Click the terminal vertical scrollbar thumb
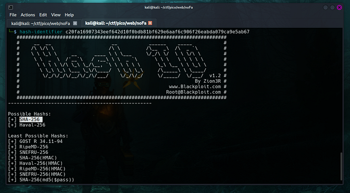This screenshot has height=193, width=350. pos(341,166)
